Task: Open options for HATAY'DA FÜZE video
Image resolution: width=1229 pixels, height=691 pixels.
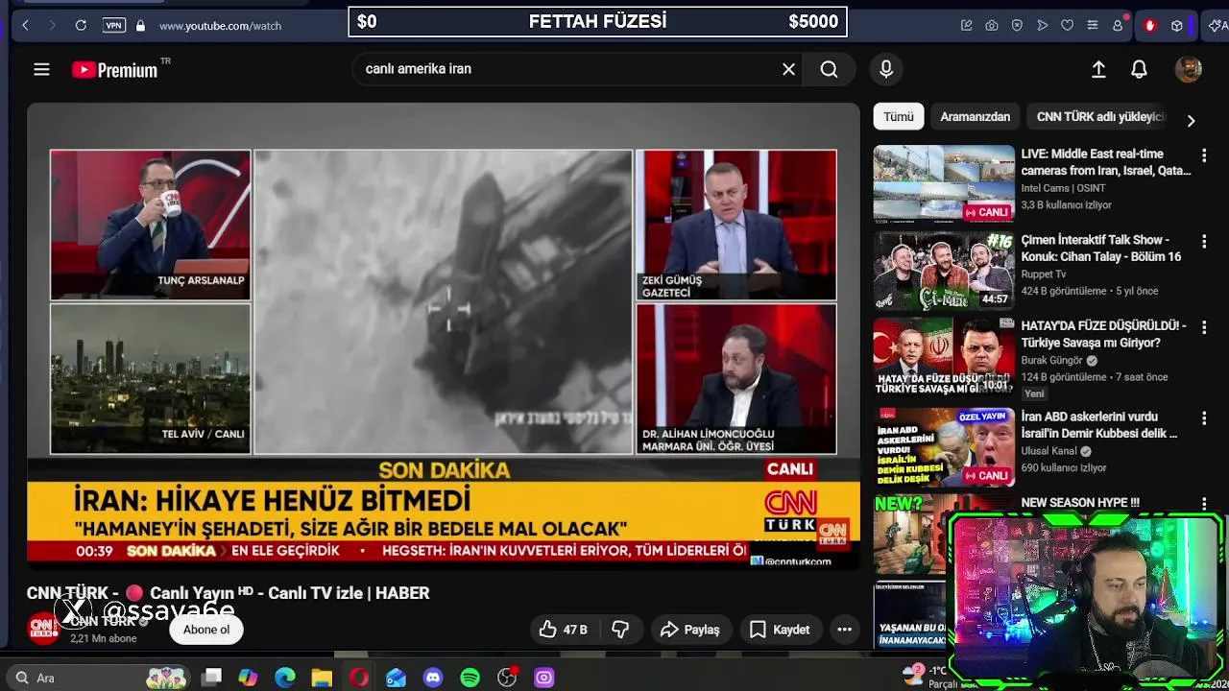Action: [x=1204, y=327]
